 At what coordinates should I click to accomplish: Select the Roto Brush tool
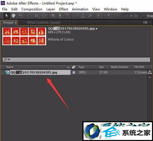coord(99,16)
